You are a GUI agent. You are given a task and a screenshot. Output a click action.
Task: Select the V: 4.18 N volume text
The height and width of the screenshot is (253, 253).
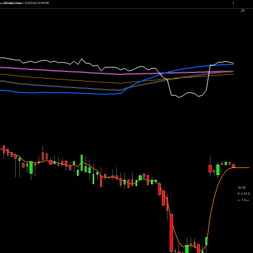click(244, 194)
